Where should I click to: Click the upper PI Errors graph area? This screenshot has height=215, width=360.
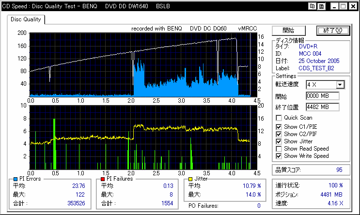coord(143,64)
